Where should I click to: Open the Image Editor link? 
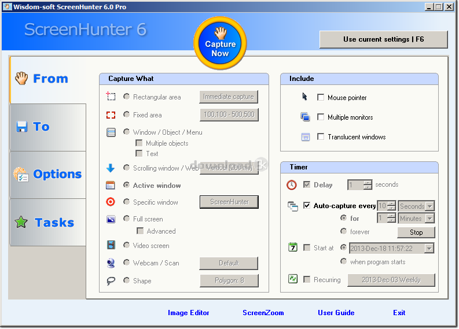189,313
